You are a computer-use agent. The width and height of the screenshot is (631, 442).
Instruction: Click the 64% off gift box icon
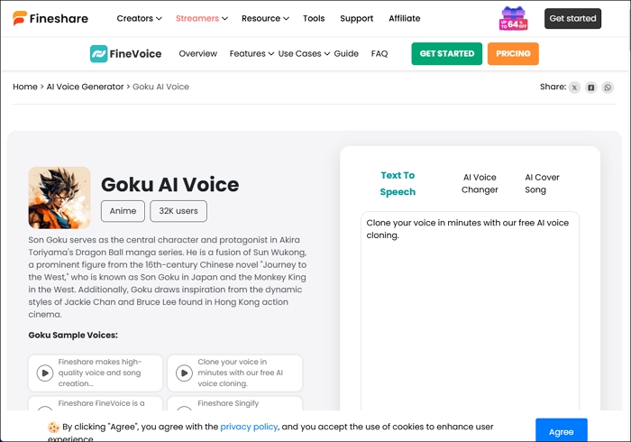point(514,18)
